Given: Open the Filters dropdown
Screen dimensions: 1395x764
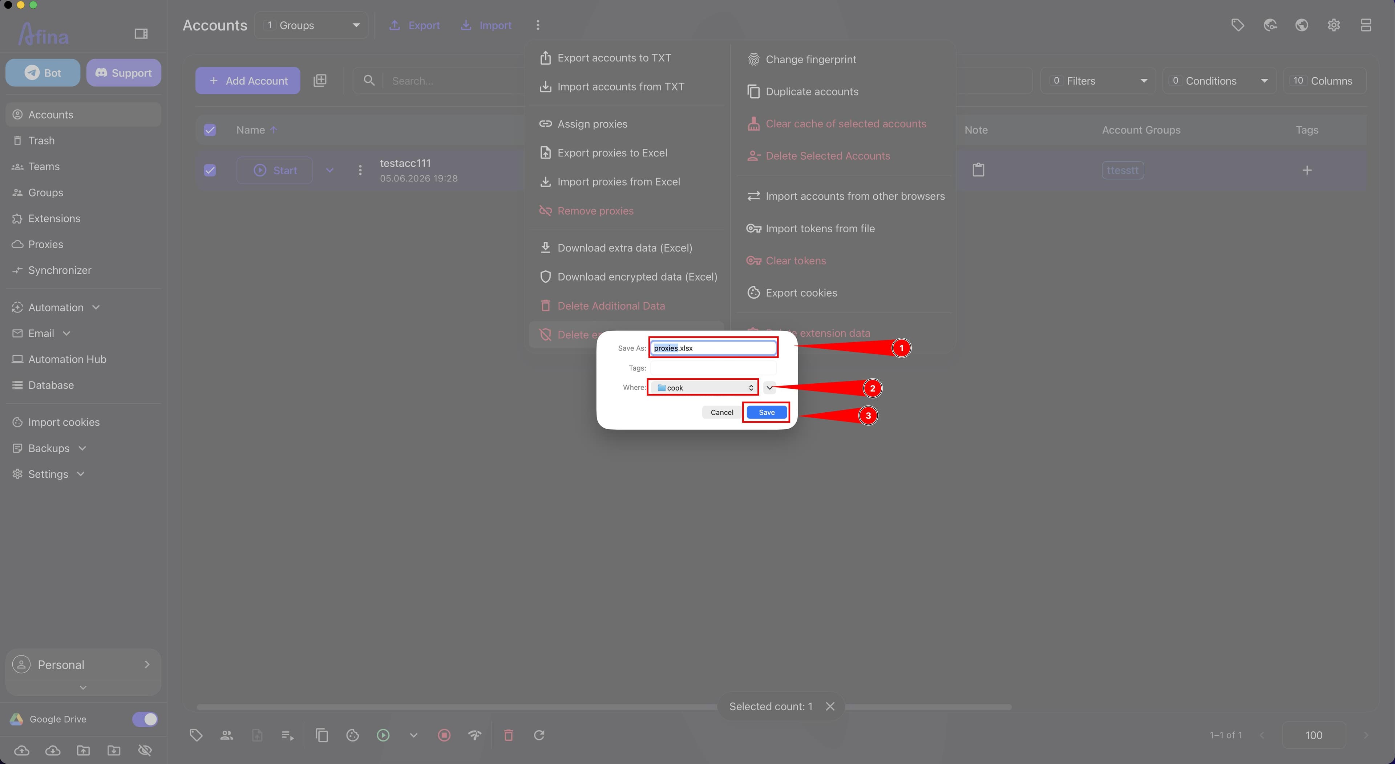Looking at the screenshot, I should (1098, 81).
